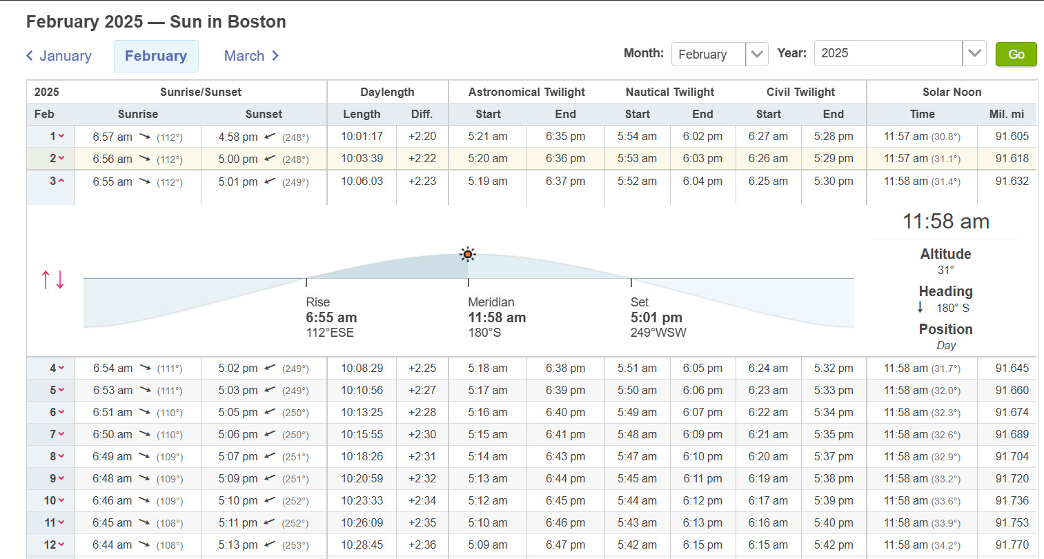Screen dimensions: 1044x559
Task: Select the February tab
Action: pos(156,56)
